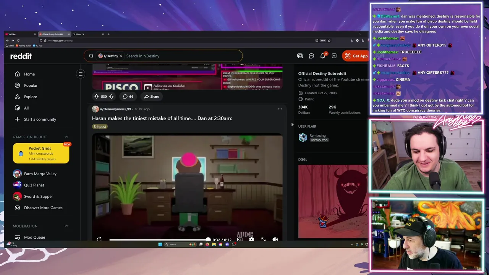Open Discord from the taskbar

tap(227, 244)
